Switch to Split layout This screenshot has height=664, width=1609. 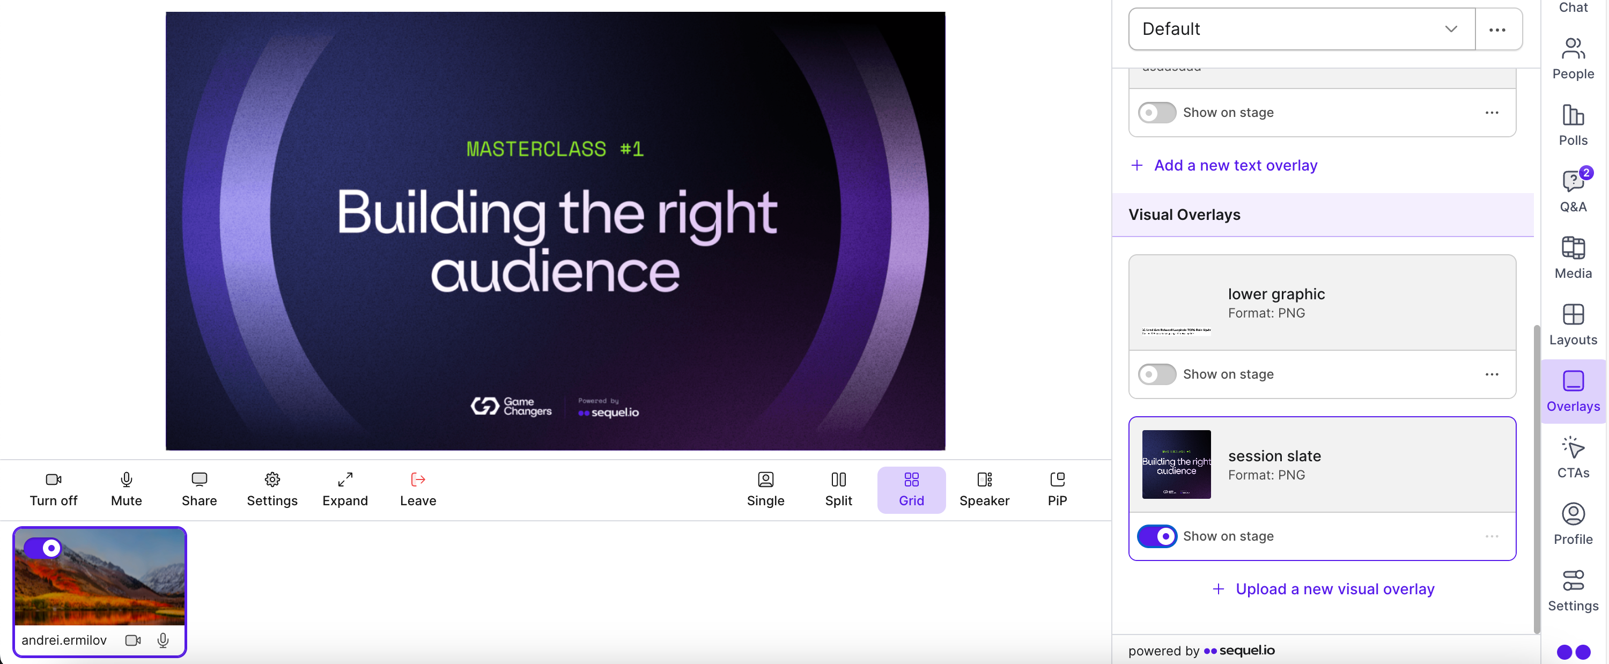838,490
